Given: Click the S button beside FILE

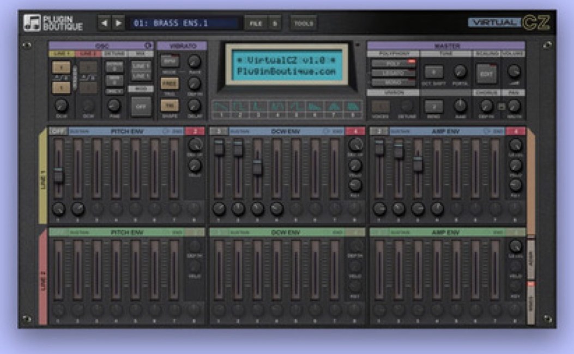Looking at the screenshot, I should [275, 23].
